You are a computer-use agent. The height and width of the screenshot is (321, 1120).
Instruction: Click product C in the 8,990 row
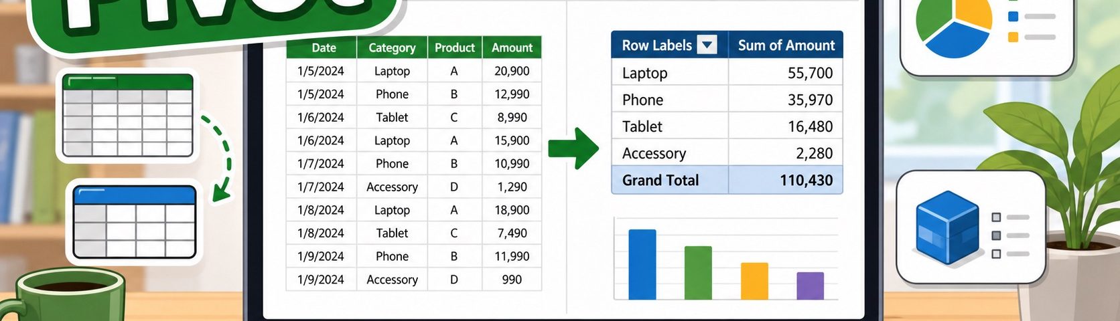click(454, 117)
